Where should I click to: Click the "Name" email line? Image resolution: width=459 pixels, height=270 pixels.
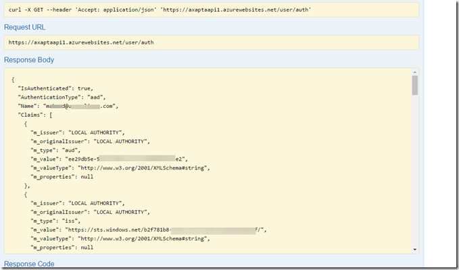click(68, 106)
